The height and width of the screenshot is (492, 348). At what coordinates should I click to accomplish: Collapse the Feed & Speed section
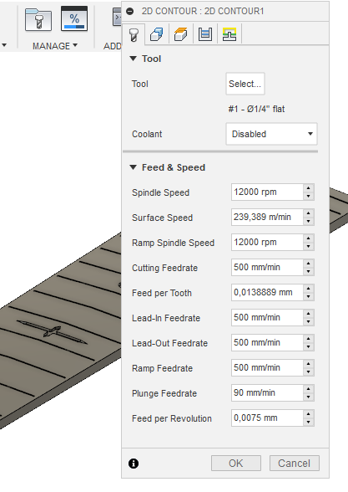tap(133, 167)
